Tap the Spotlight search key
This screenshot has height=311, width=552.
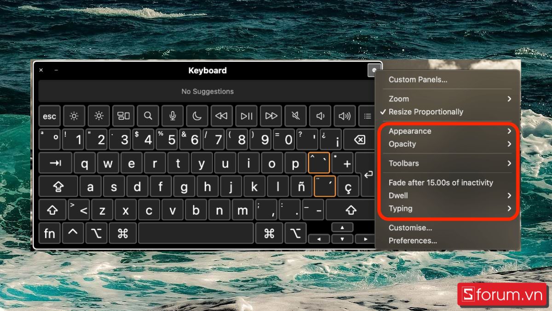148,116
